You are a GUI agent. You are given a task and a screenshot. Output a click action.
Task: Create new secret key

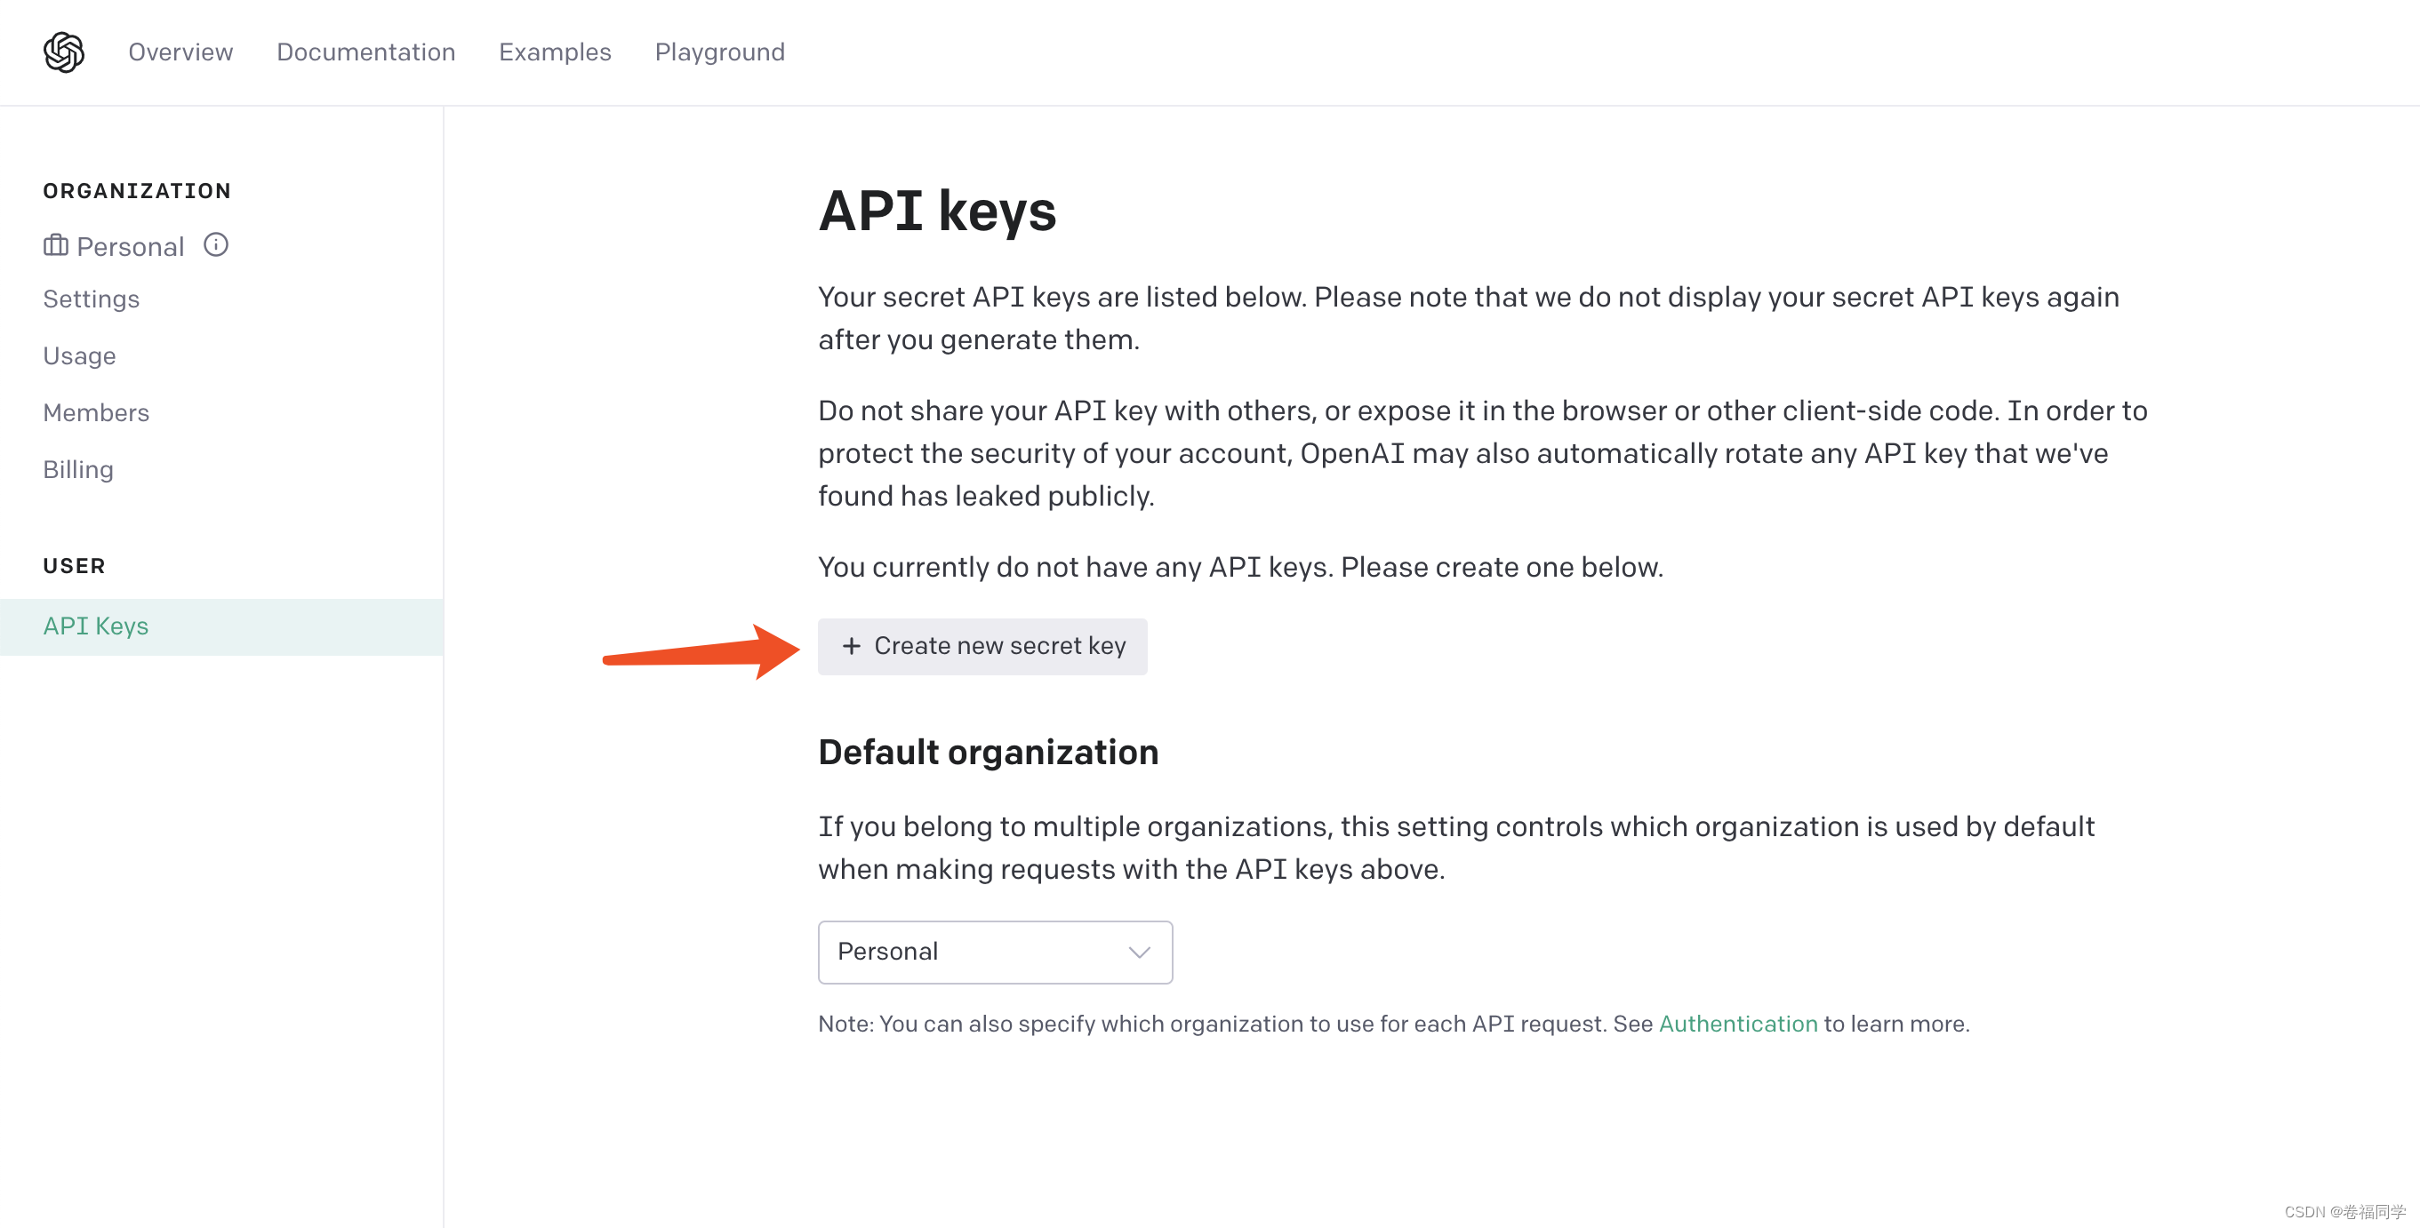pyautogui.click(x=982, y=646)
